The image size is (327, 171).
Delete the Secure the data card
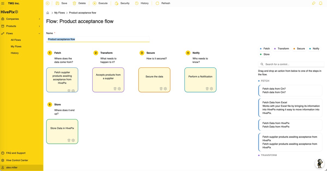click(x=161, y=89)
